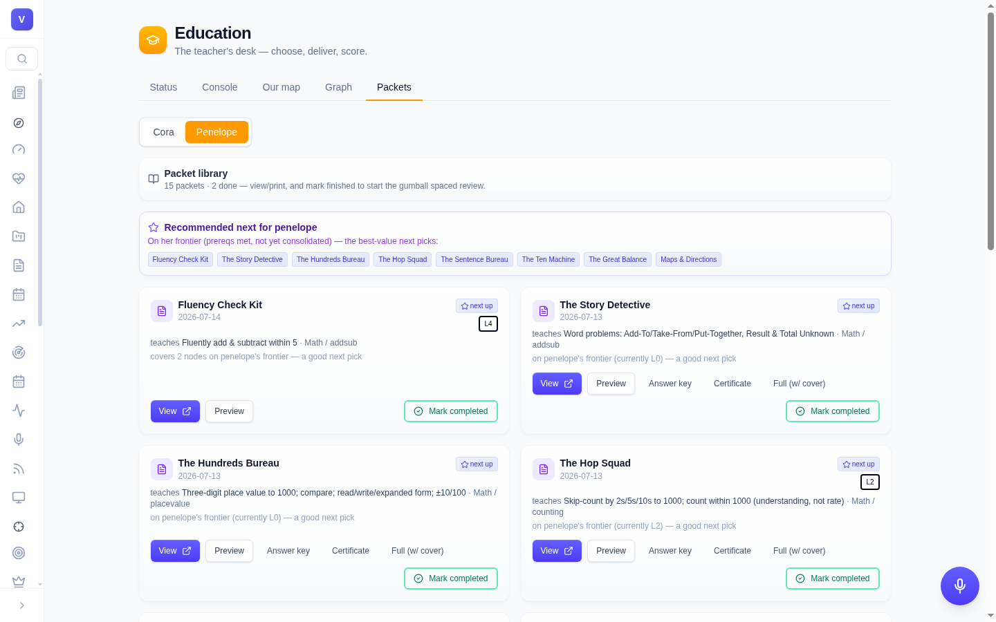Screen dimensions: 996x622
Task: Switch to the Graph tab
Action: coord(338,87)
